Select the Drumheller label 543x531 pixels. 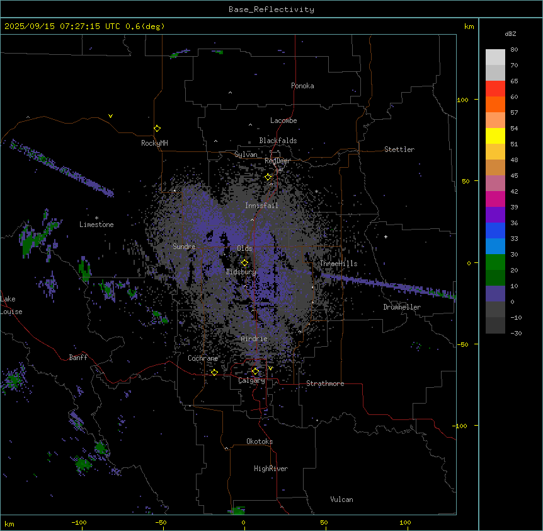[402, 307]
